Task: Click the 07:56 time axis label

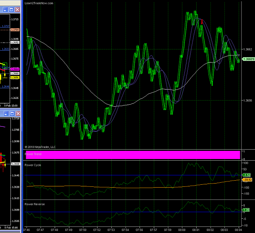Action: pyautogui.click(x=139, y=230)
